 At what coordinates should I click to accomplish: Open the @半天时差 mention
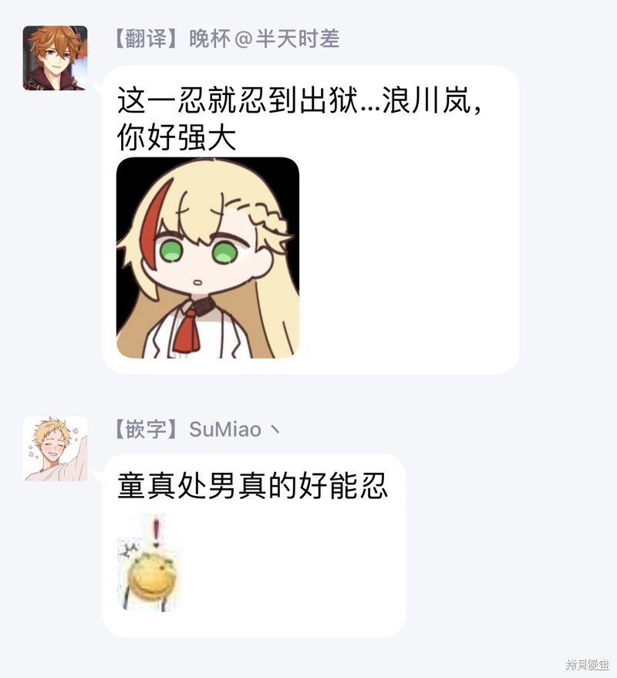pos(287,39)
